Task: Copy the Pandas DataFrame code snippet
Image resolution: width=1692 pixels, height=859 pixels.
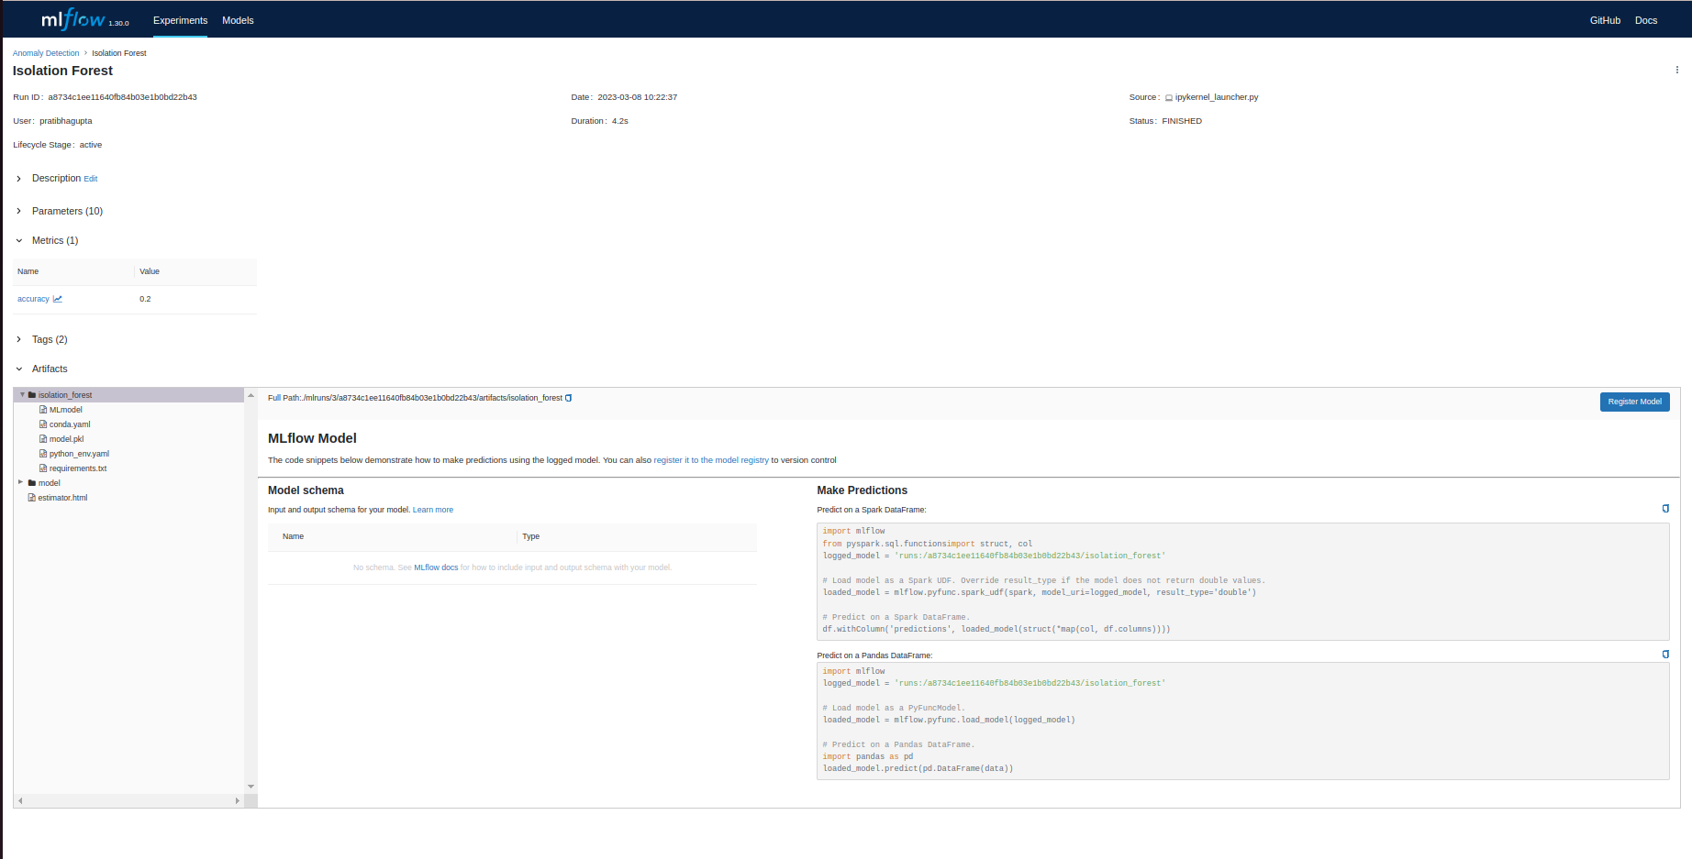Action: 1665,655
